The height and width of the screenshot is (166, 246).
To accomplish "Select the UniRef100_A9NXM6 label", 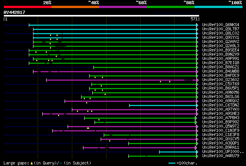I will [221, 93].
